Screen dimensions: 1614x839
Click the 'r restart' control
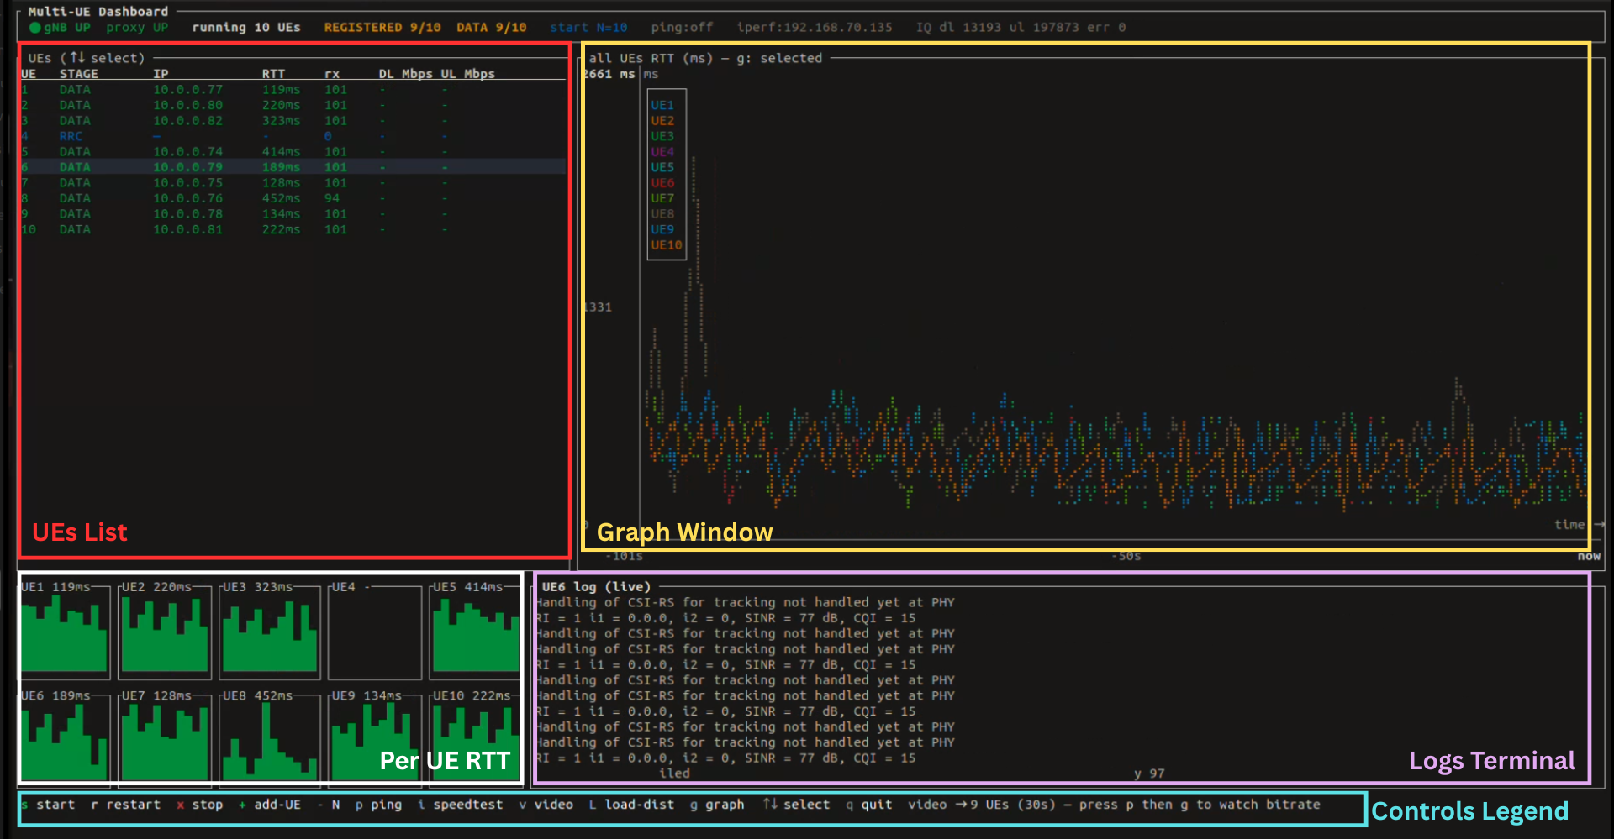(125, 805)
